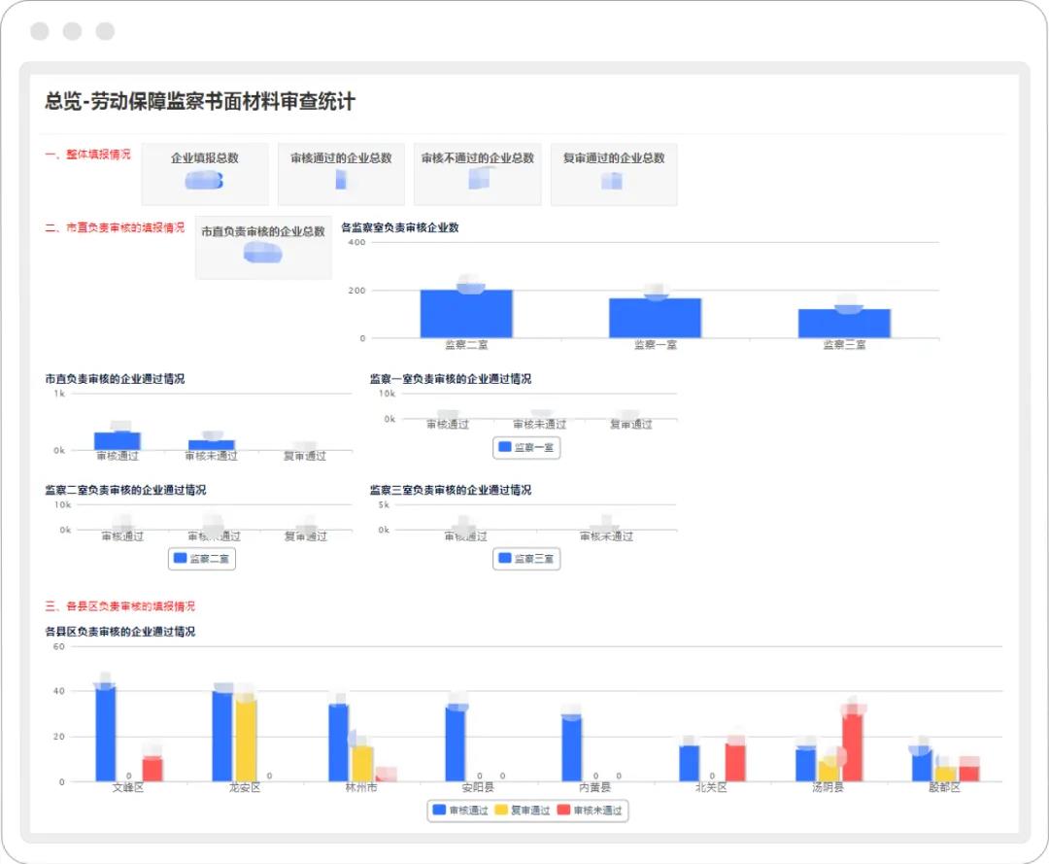This screenshot has height=864, width=1049.
Task: Toggle the 监察一室 legend item
Action: pos(526,447)
